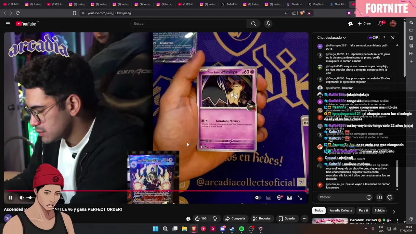This screenshot has height=234, width=416.
Task: Open Super Chat dollar icon
Action: [379, 197]
